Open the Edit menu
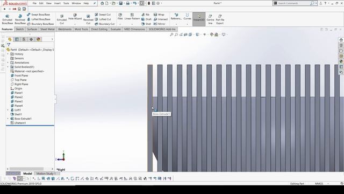The image size is (344, 194). (41, 3)
